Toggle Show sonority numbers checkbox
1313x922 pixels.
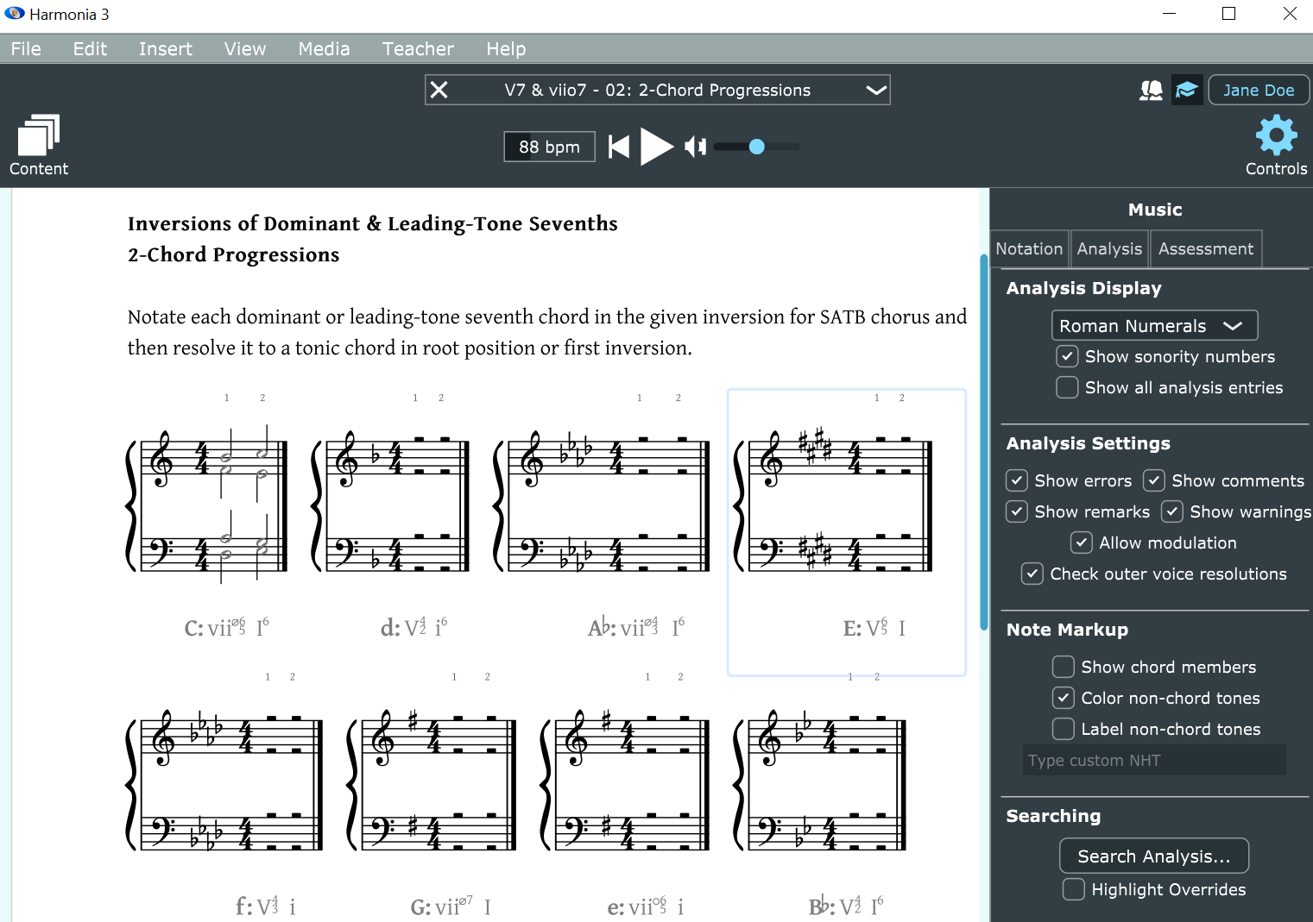point(1067,356)
